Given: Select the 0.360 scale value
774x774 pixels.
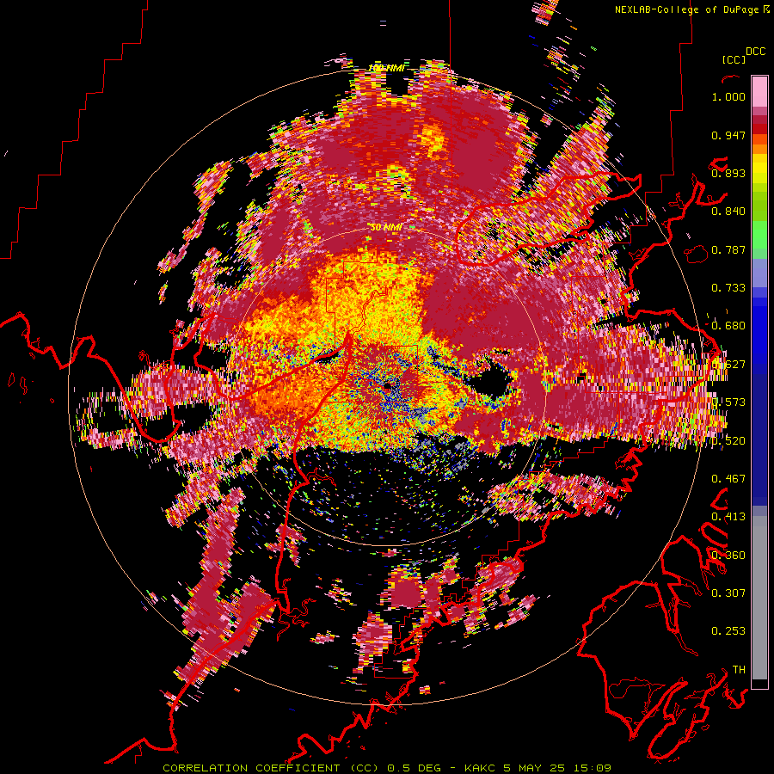Looking at the screenshot, I should (x=728, y=556).
